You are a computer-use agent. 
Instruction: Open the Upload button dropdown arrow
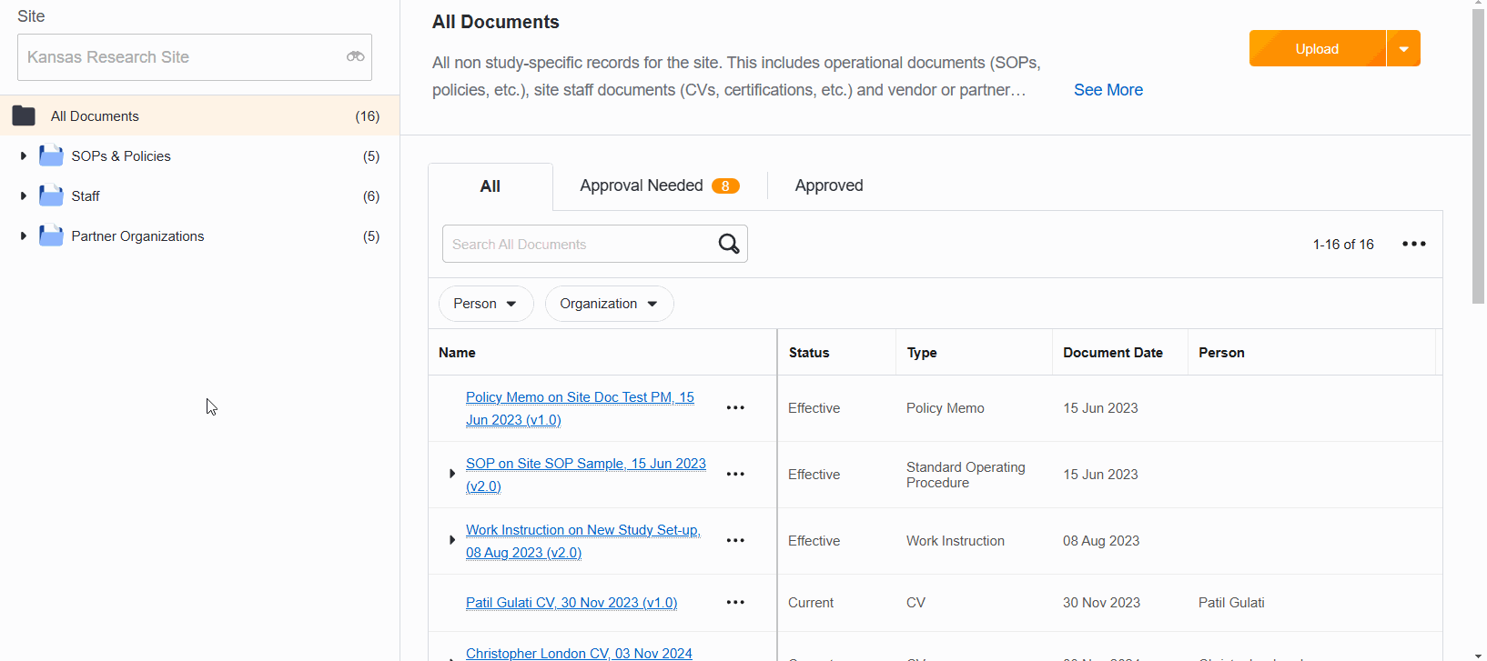(1403, 49)
